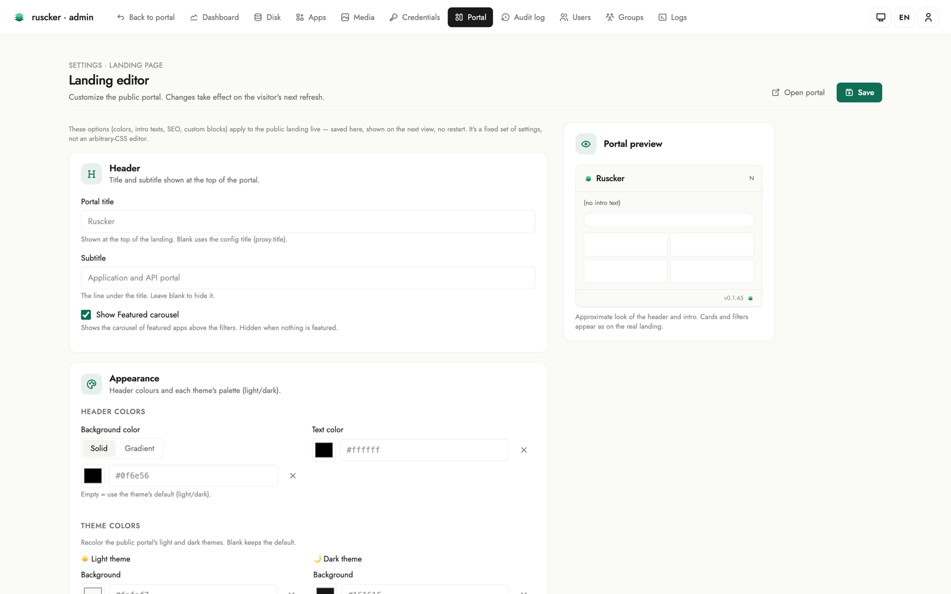Select the Gradient background mode
This screenshot has height=594, width=951.
(x=140, y=448)
